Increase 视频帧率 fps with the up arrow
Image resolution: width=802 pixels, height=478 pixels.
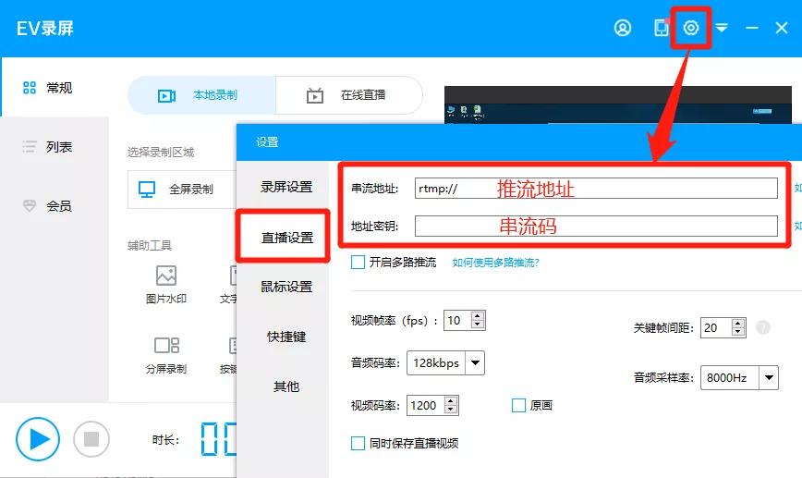point(478,316)
